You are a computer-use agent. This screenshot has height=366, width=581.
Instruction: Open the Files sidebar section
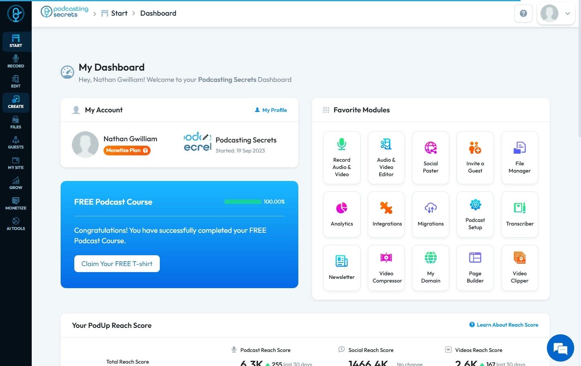click(x=16, y=122)
